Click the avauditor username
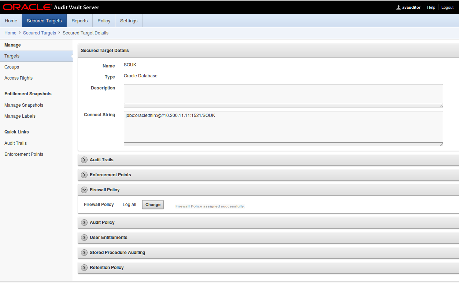This screenshot has width=459, height=283. point(411,7)
